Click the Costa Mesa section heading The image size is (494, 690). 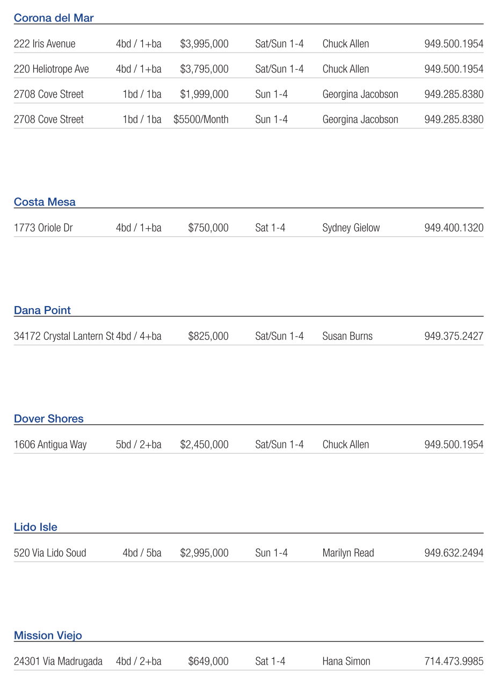pos(45,202)
